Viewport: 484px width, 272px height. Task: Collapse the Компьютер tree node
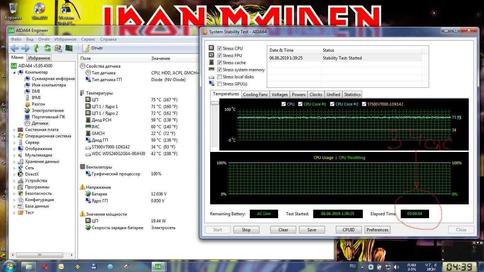click(x=15, y=72)
